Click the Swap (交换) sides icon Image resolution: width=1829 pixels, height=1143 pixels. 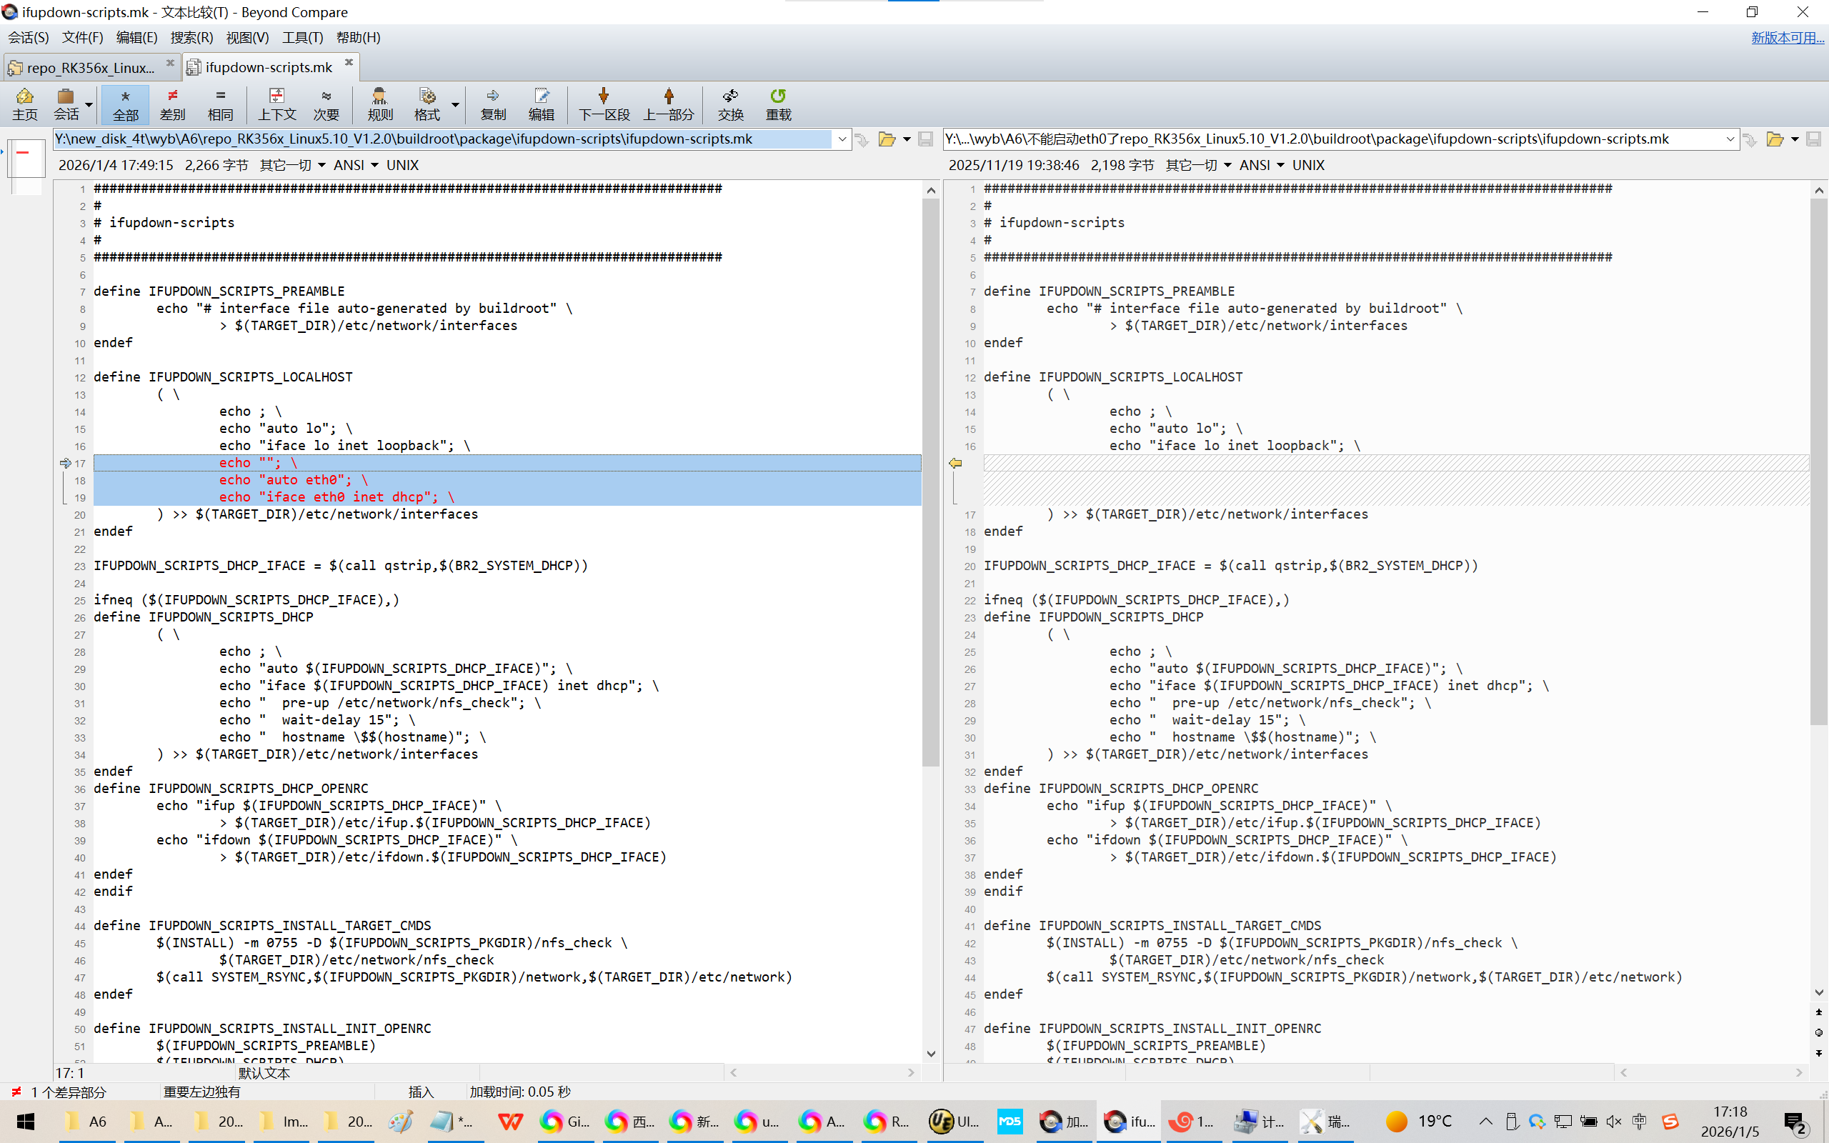[x=730, y=104]
